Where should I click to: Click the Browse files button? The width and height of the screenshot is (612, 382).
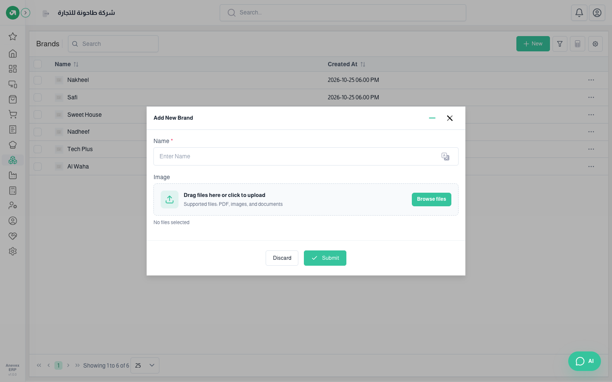431,199
